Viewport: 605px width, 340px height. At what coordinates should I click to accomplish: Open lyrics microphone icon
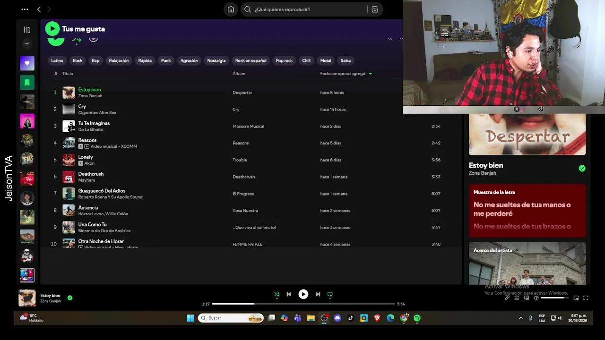click(507, 298)
